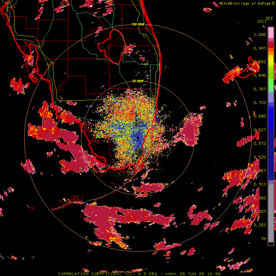Select the 0.733 color scale value
276x276 pixels.
pos(260,103)
